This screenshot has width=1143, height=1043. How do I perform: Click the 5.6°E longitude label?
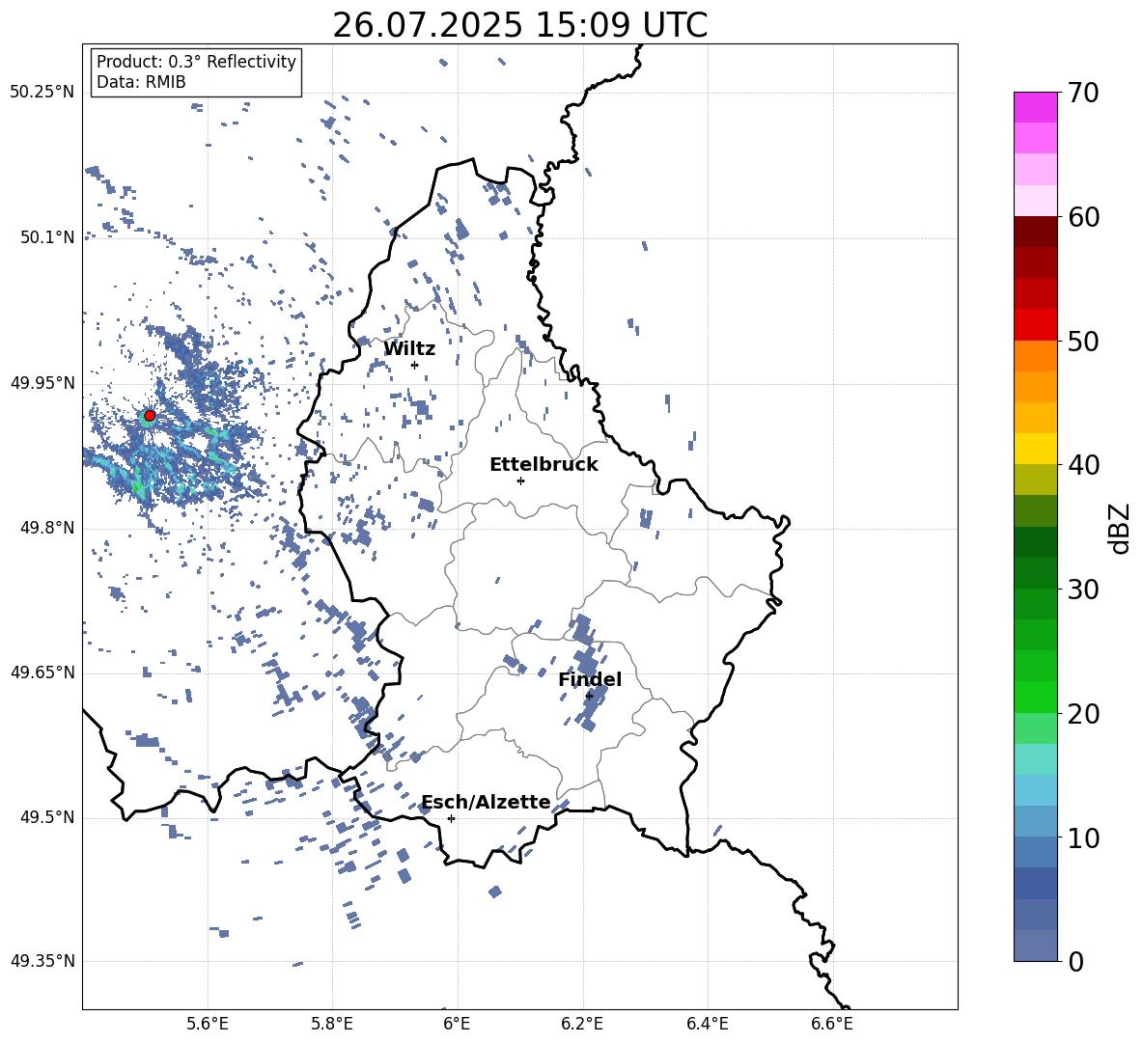tap(208, 1024)
